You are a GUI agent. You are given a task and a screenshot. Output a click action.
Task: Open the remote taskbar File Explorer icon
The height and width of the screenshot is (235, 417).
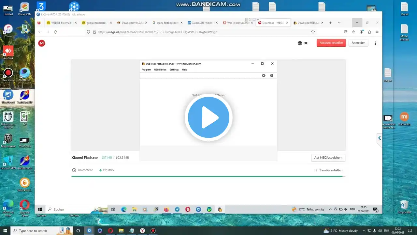134,209
